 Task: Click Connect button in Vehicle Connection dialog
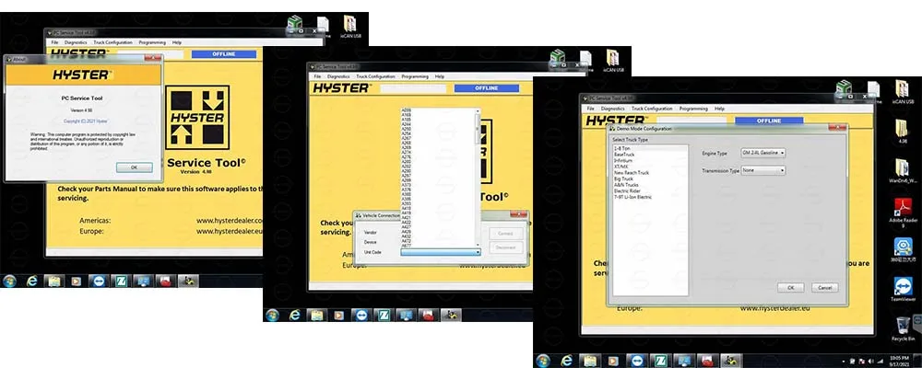505,233
